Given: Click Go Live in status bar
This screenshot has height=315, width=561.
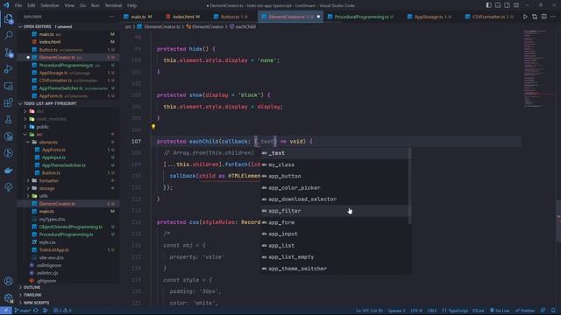Looking at the screenshot, I should (500, 311).
